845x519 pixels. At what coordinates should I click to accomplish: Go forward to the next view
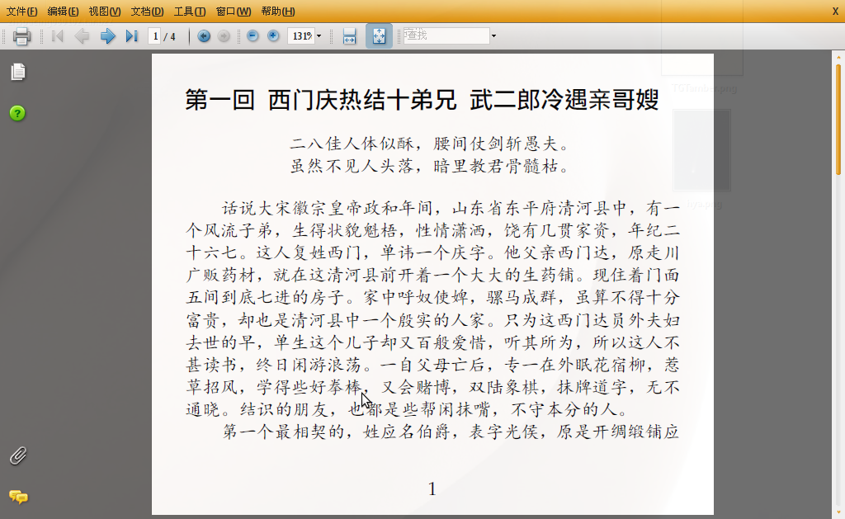[x=224, y=36]
